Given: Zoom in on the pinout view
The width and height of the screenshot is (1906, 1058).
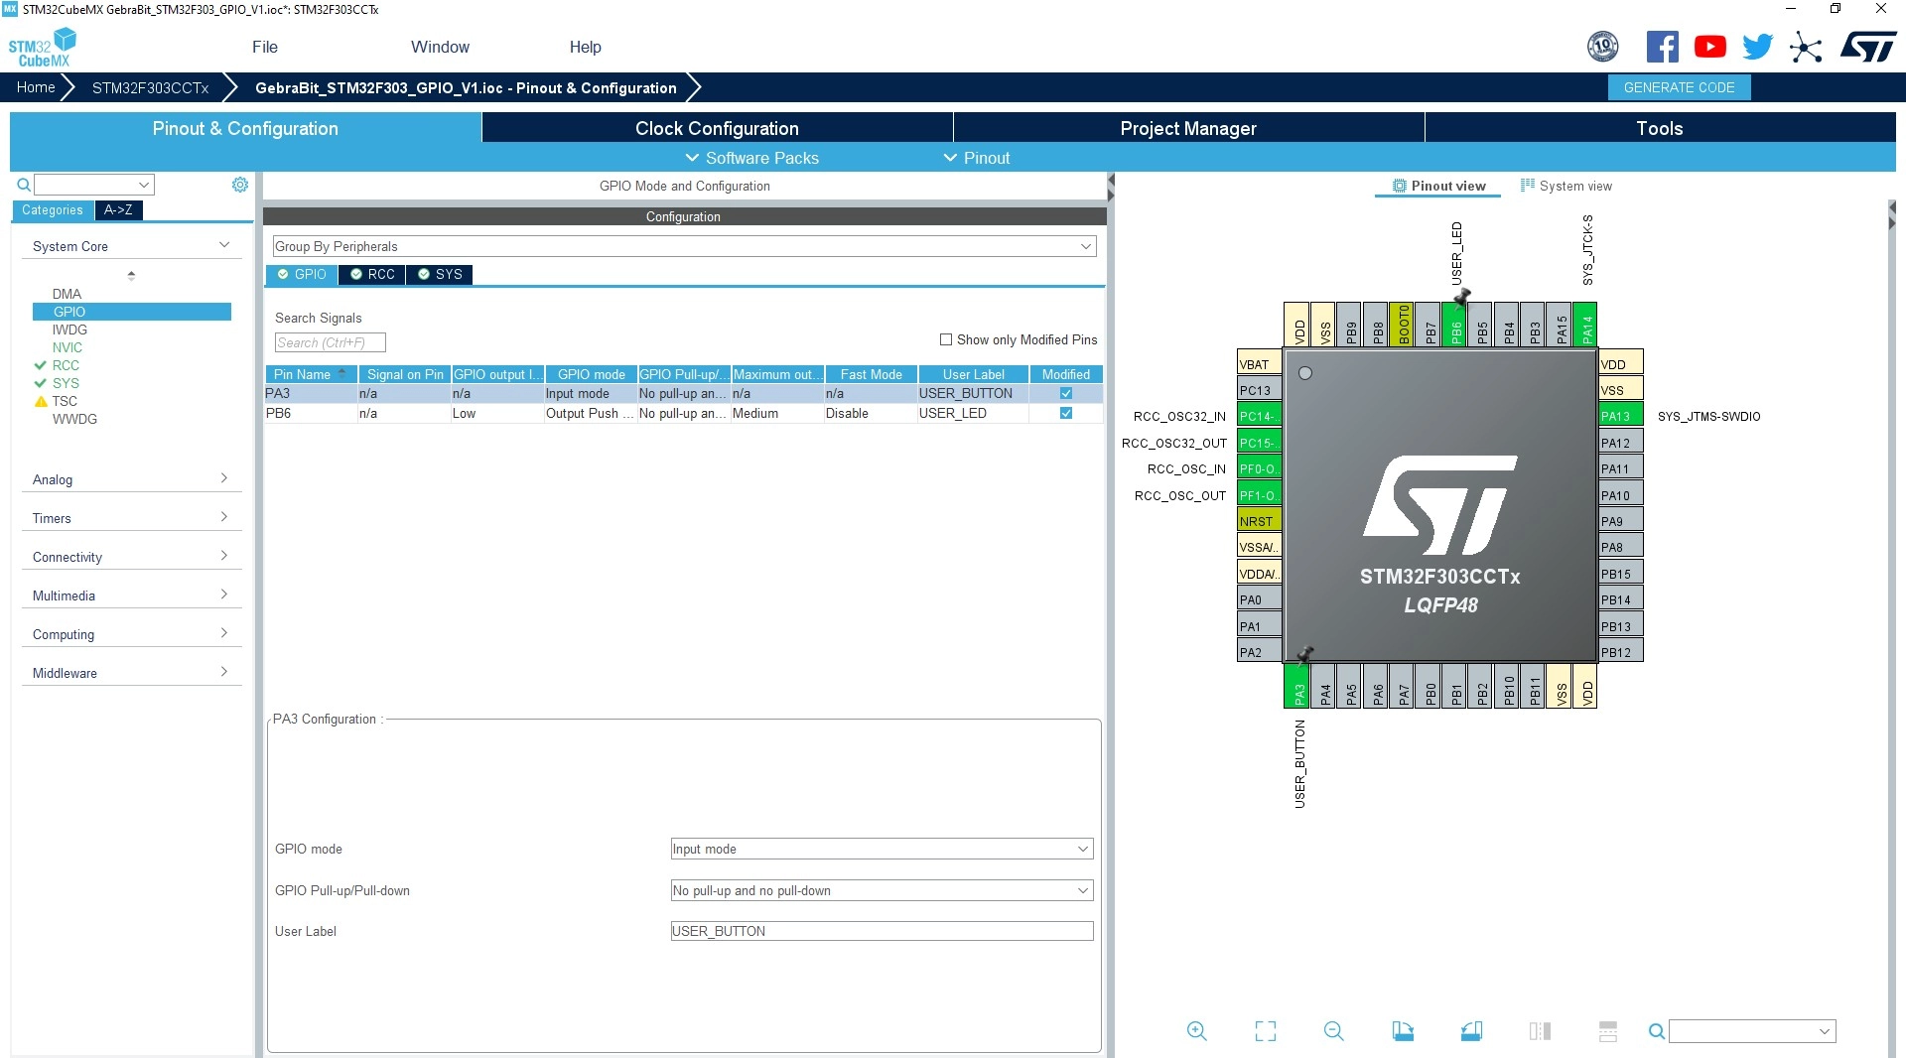Looking at the screenshot, I should click(1197, 1031).
